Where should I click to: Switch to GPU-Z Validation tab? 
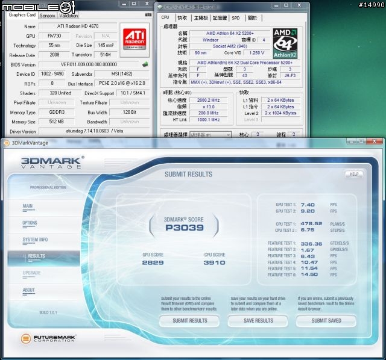click(68, 16)
